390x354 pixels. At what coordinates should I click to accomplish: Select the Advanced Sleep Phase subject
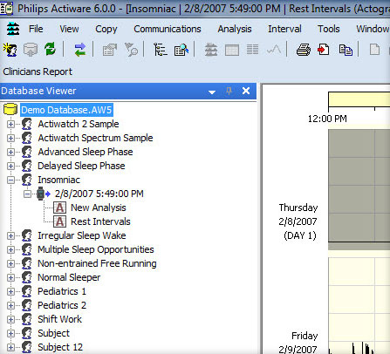tap(86, 152)
